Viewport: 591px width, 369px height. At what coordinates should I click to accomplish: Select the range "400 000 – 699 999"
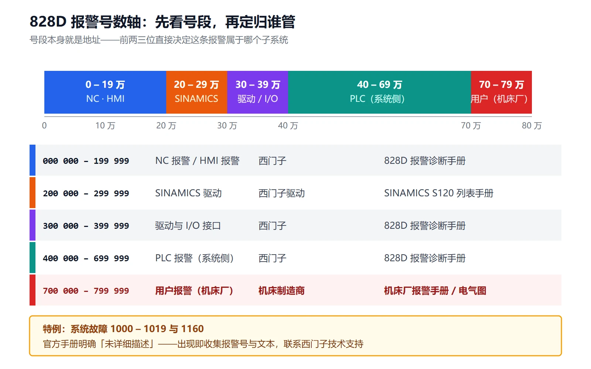tap(86, 258)
